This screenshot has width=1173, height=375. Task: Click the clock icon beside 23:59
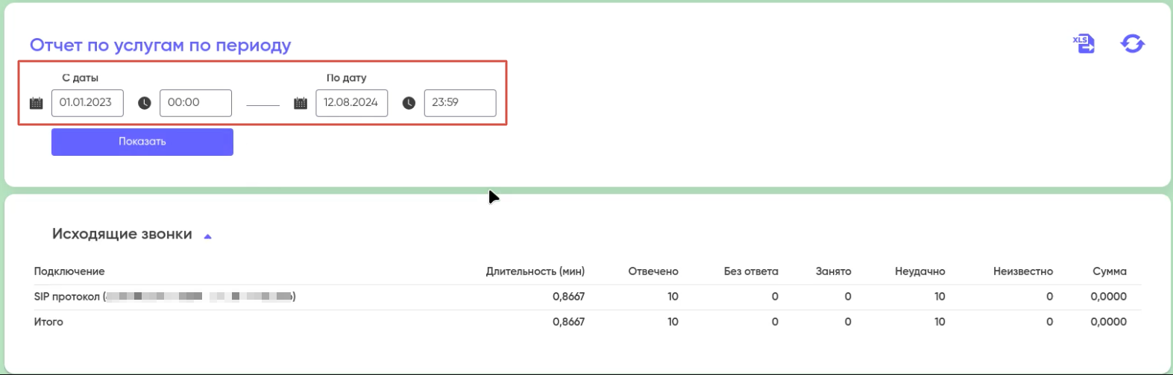click(409, 103)
